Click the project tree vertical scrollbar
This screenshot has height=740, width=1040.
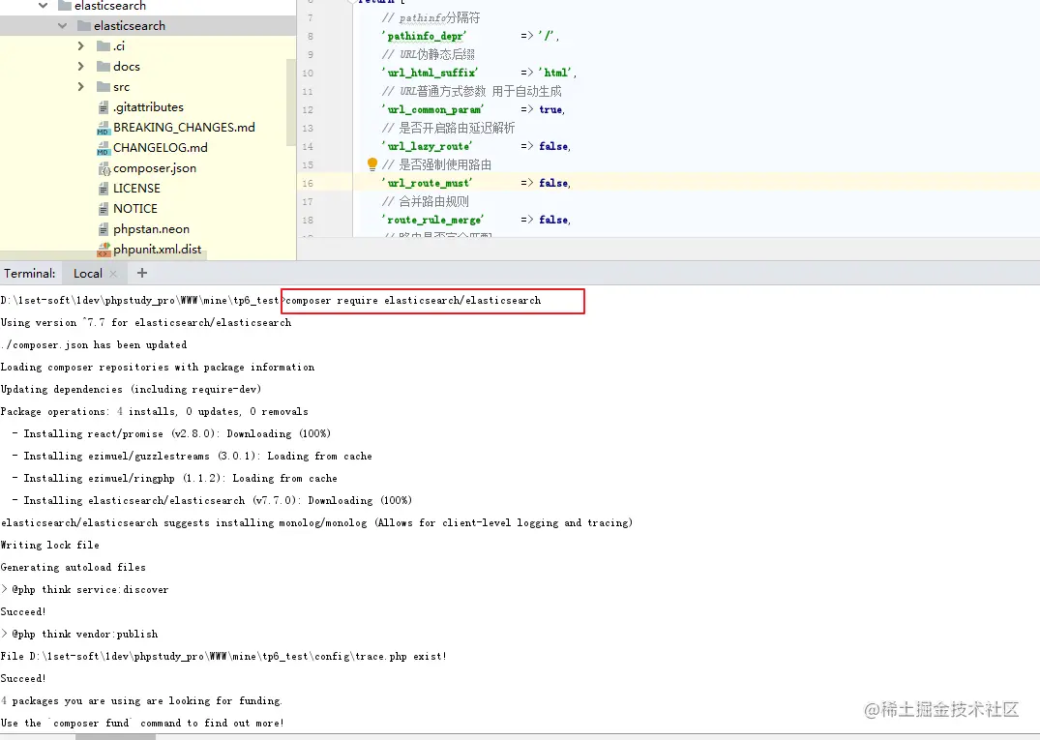(291, 103)
